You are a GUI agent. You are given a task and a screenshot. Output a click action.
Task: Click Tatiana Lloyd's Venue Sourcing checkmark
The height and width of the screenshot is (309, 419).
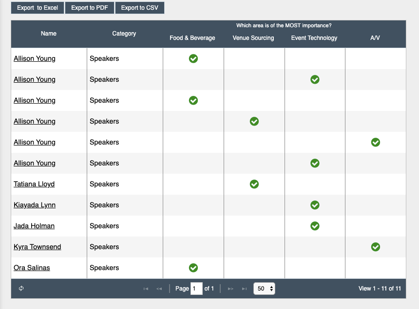click(254, 184)
